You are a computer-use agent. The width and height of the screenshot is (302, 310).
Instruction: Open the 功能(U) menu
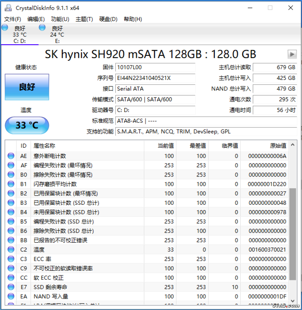tap(60, 19)
